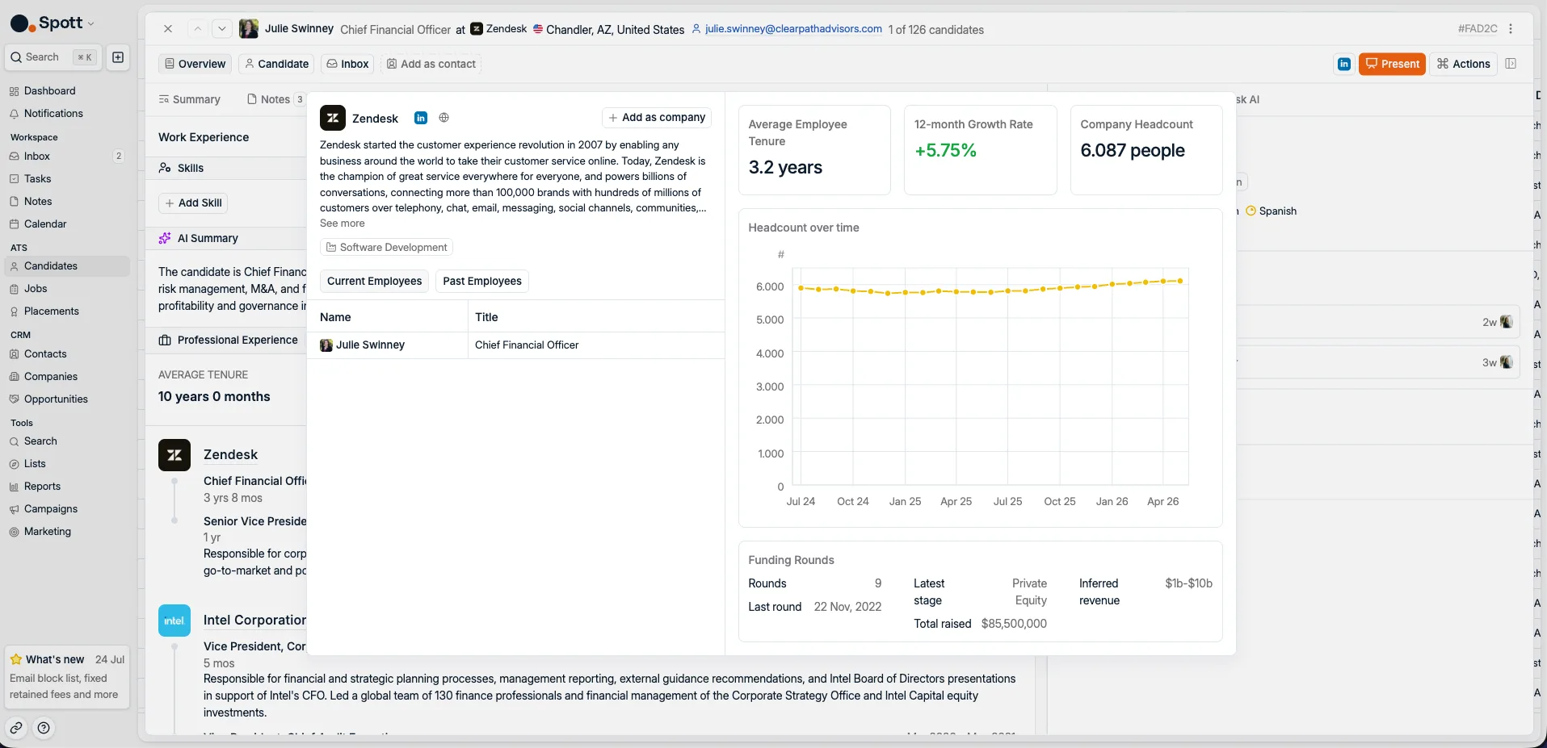Open Julie Swinney in employees table
This screenshot has height=748, width=1547.
pos(370,345)
